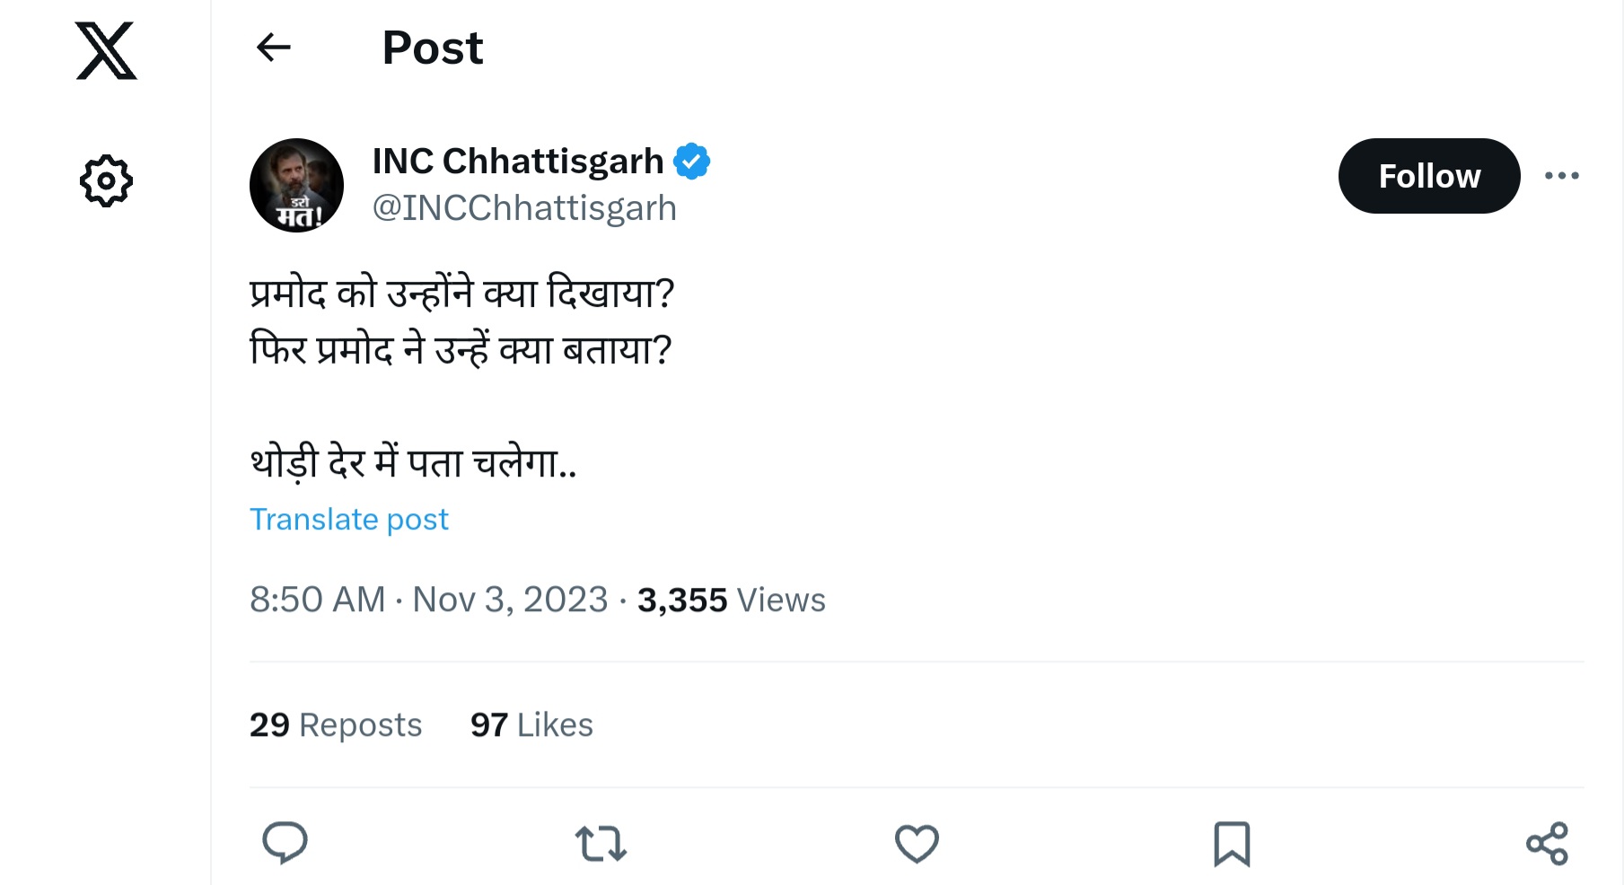The width and height of the screenshot is (1624, 885).
Task: View the 97 Likes list
Action: pos(531,725)
